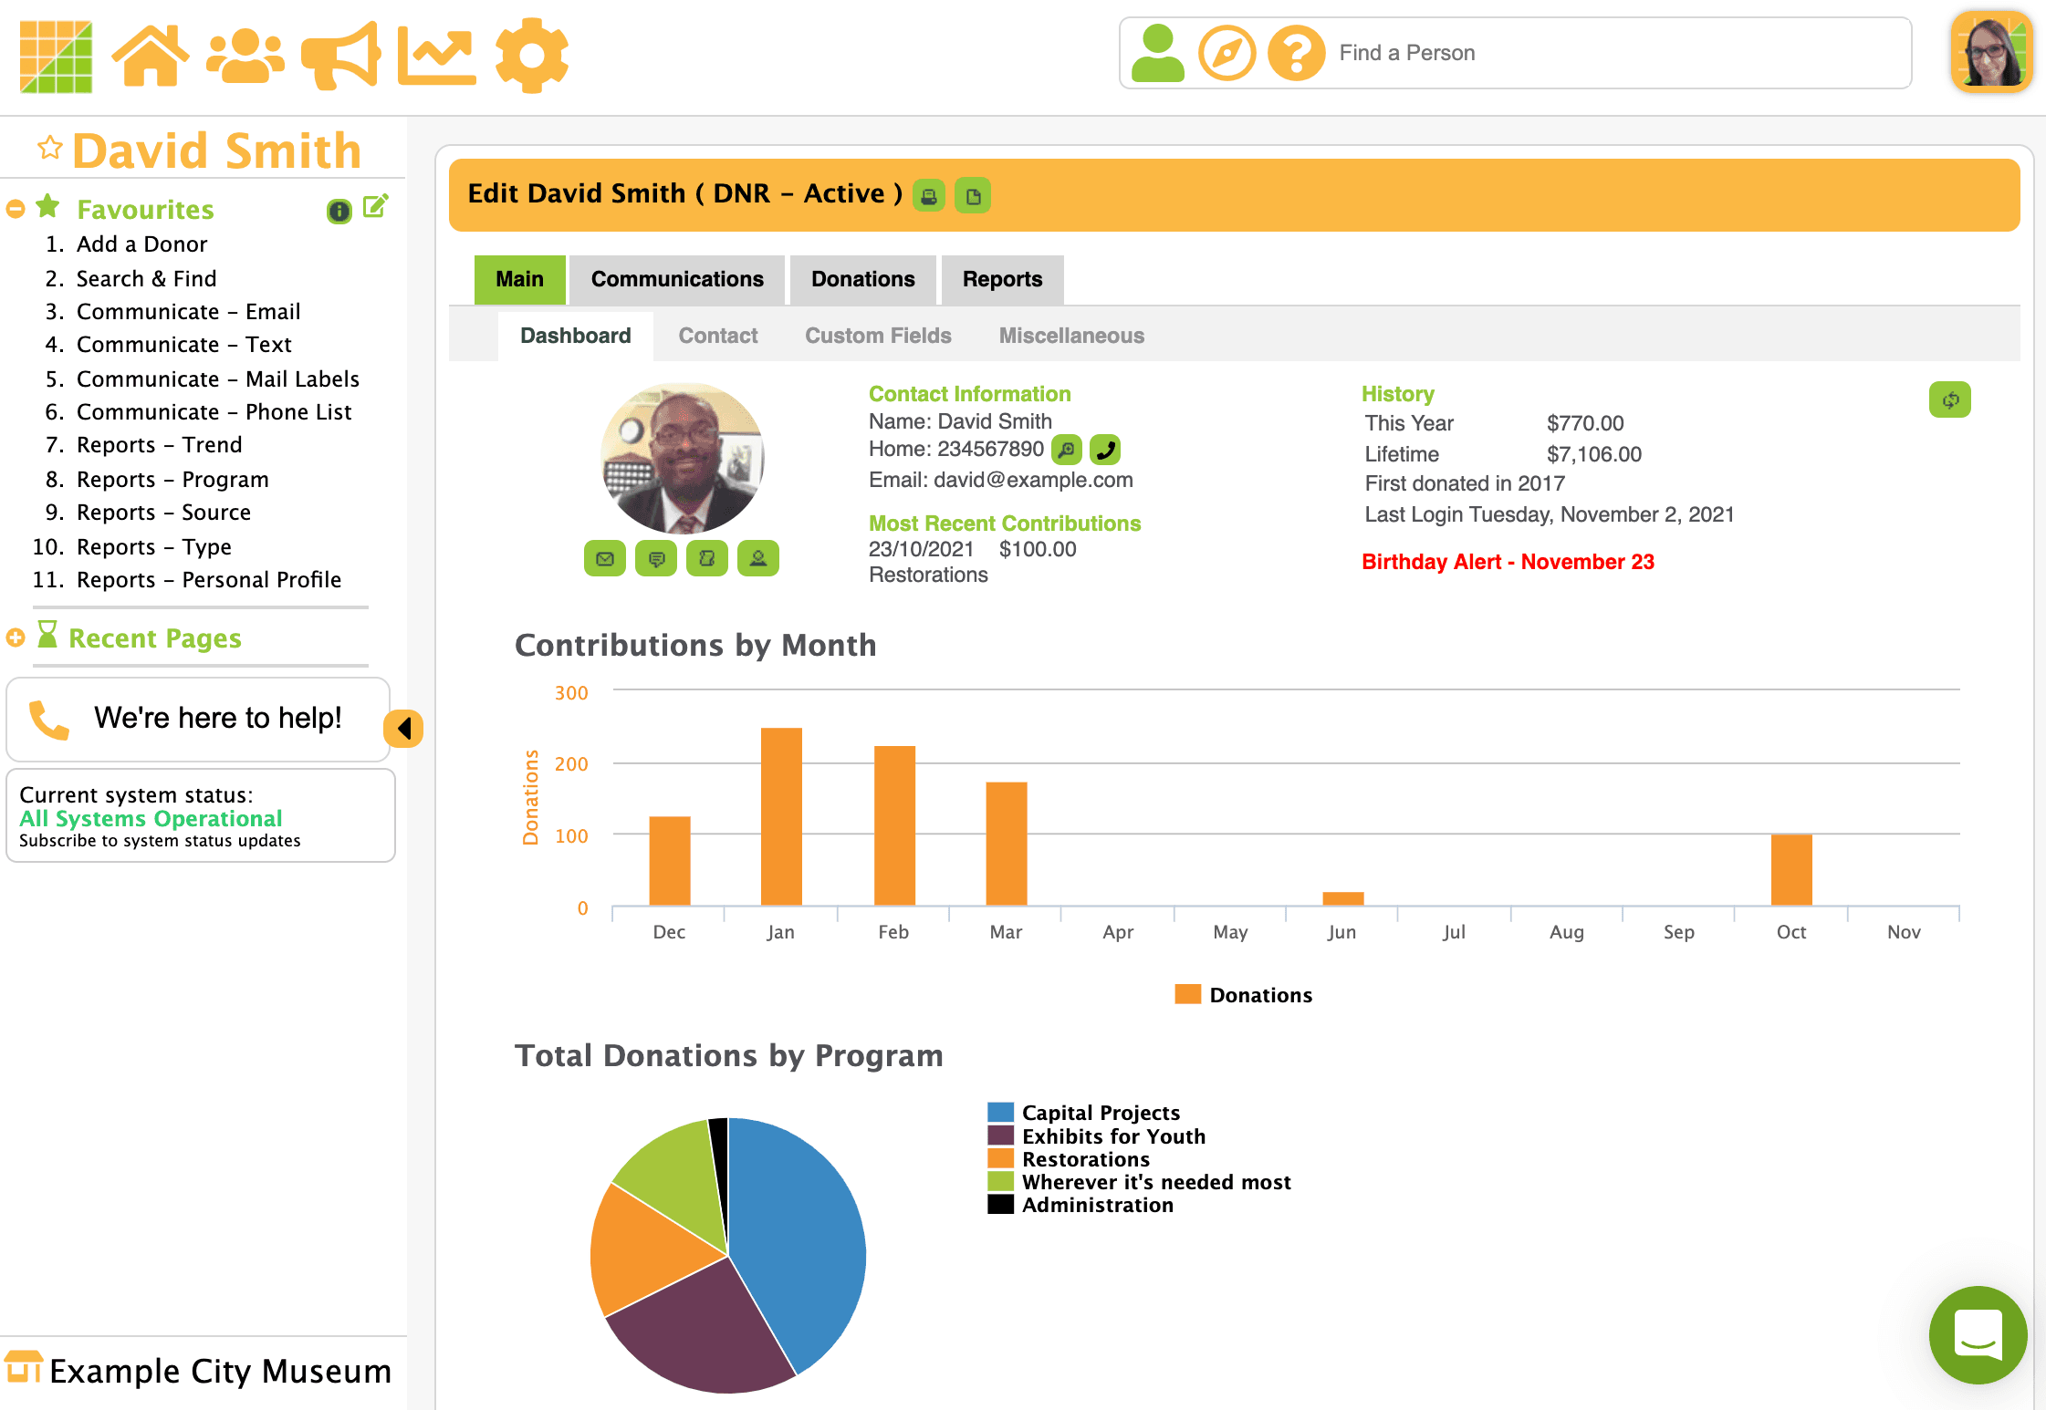Screen dimensions: 2046x1410
Task: Open the megaphone communications icon
Action: pyautogui.click(x=340, y=56)
